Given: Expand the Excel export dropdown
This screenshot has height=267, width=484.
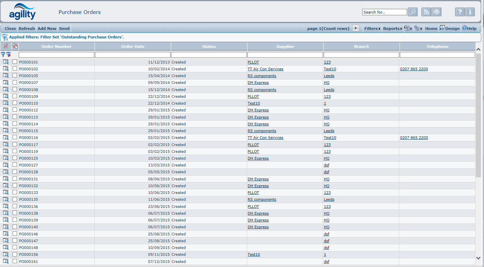Looking at the screenshot, I should pos(408,29).
